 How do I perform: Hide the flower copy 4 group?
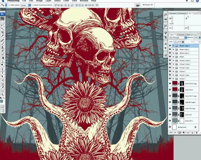pyautogui.click(x=170, y=46)
